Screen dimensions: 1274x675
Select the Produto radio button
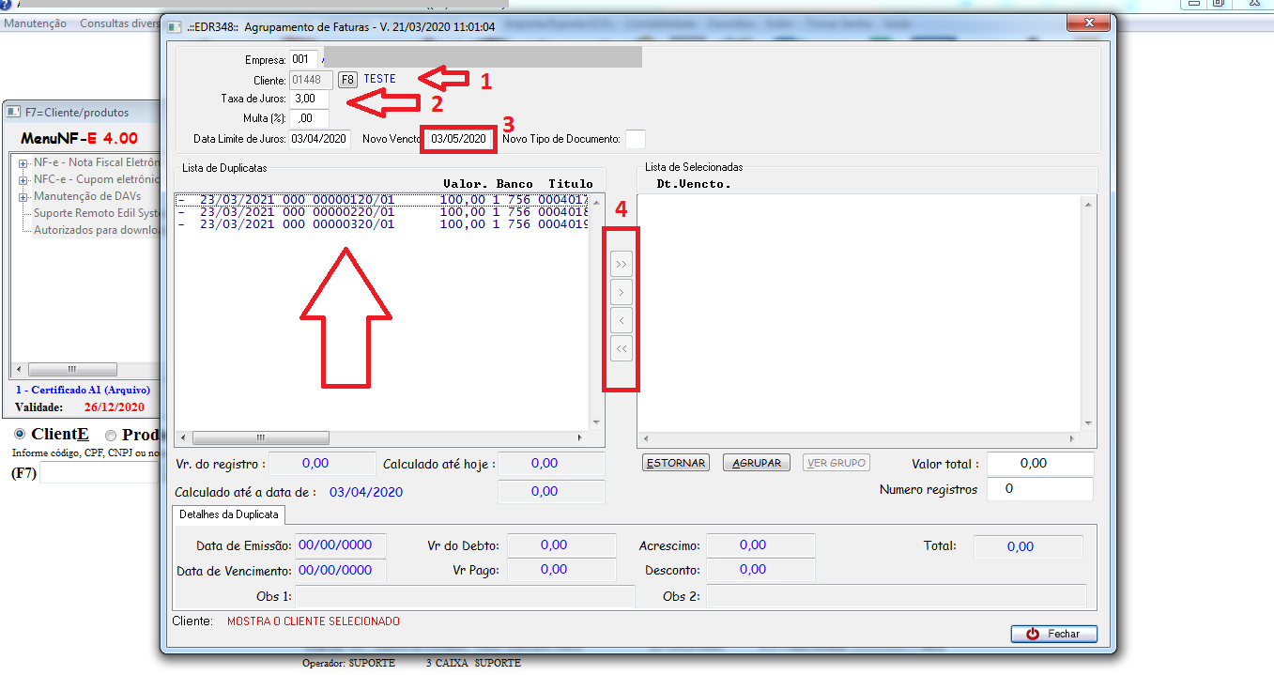[111, 435]
